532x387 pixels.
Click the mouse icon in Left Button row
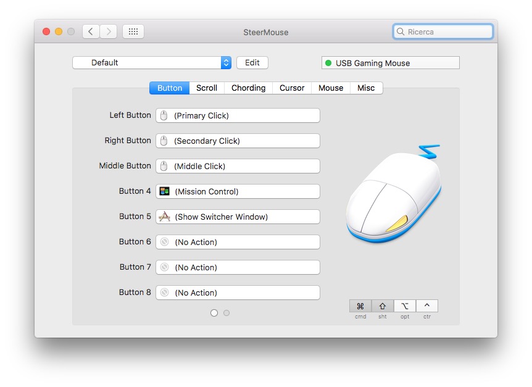164,115
